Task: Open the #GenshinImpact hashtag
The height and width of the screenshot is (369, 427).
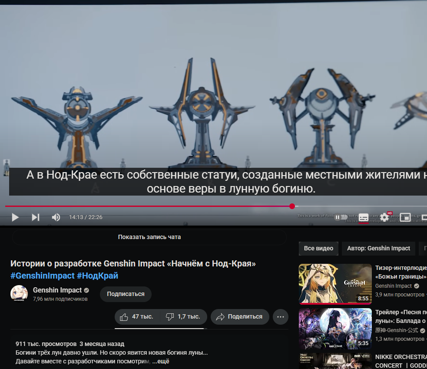Action: coord(42,276)
